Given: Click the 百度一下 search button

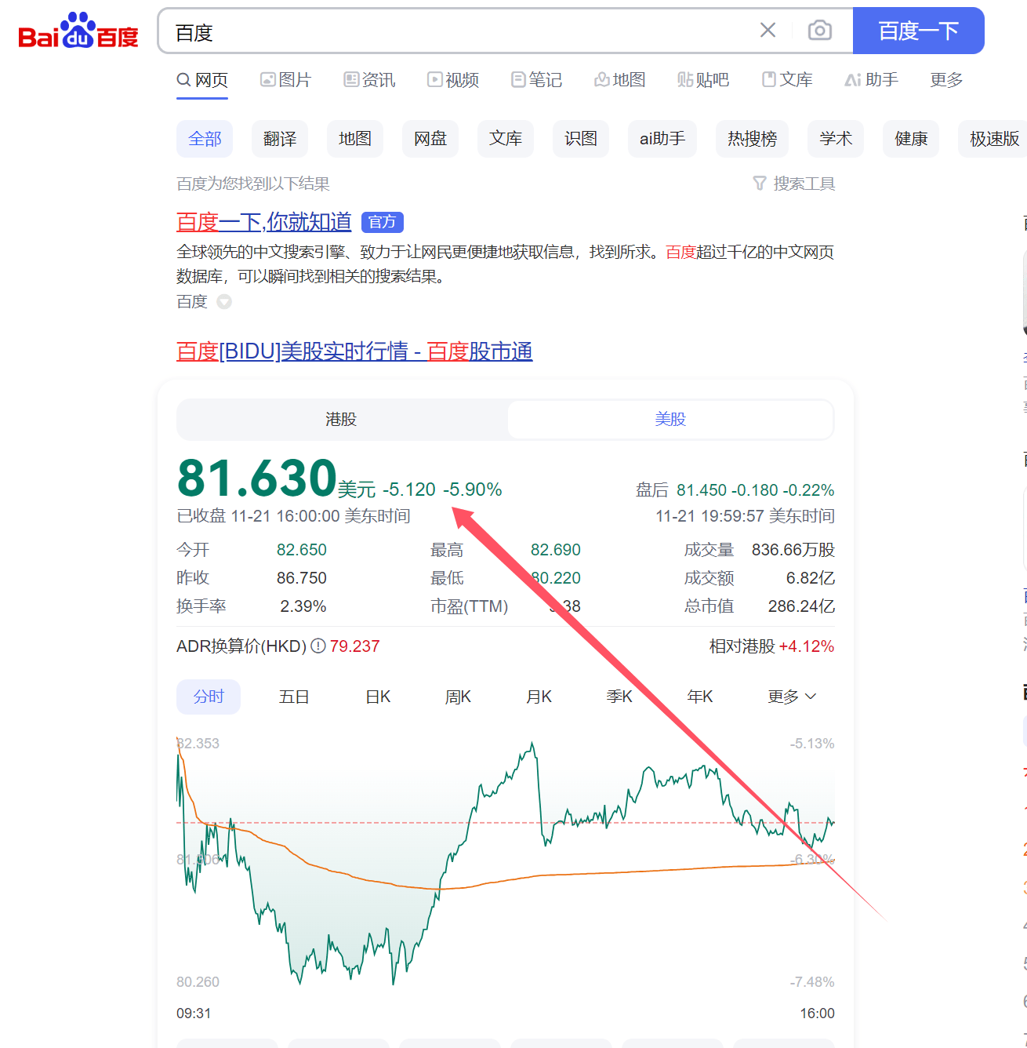Looking at the screenshot, I should 918,31.
